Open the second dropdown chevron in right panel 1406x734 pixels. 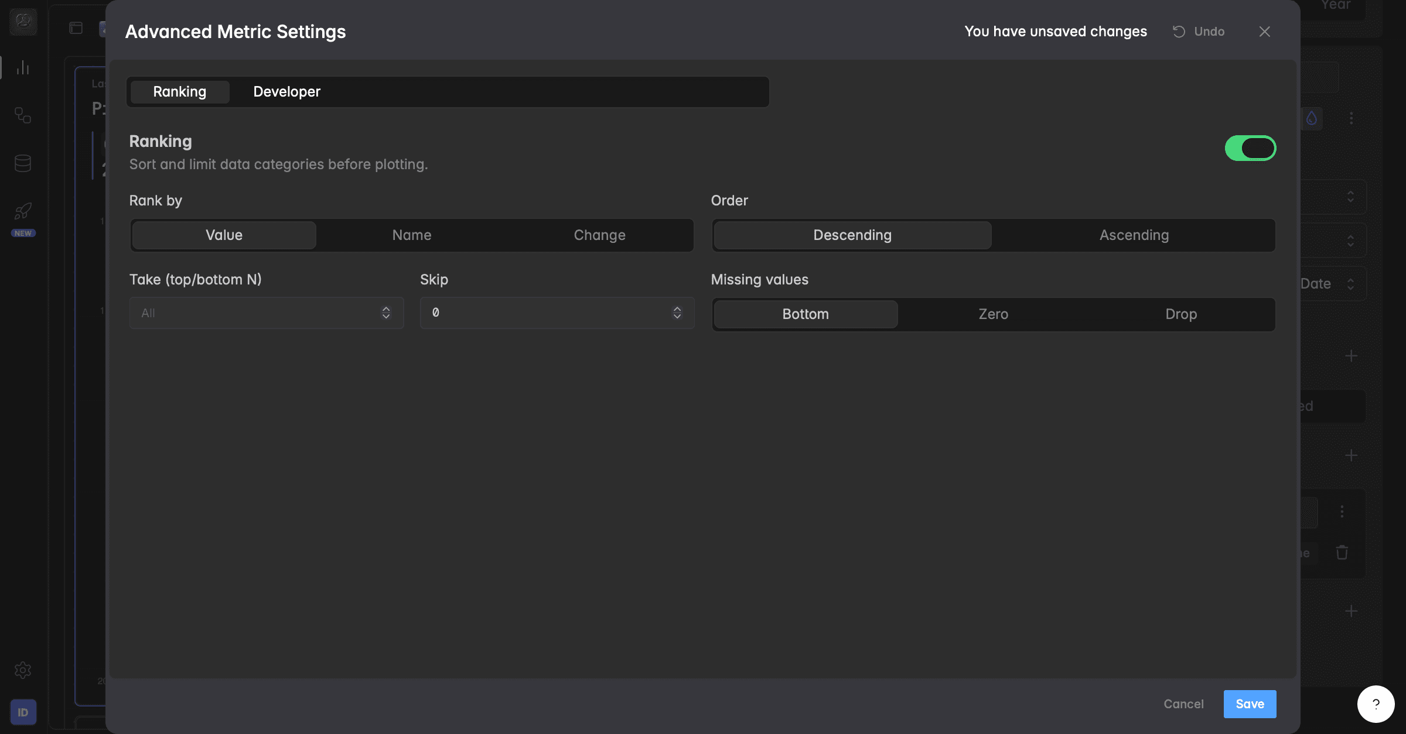point(1350,241)
